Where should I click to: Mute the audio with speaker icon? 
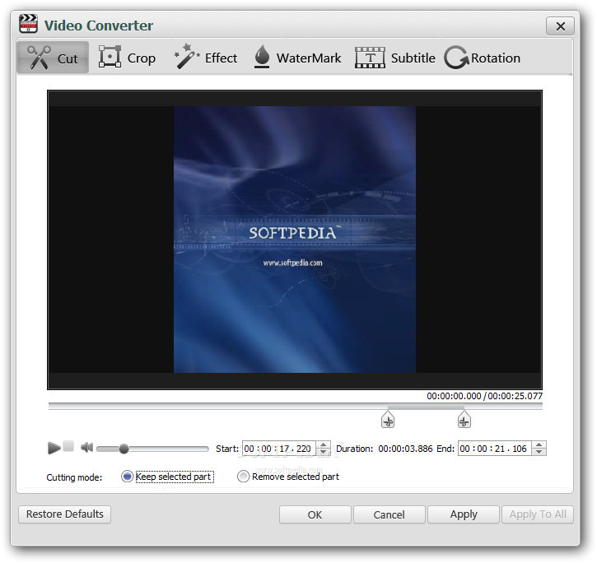point(86,447)
